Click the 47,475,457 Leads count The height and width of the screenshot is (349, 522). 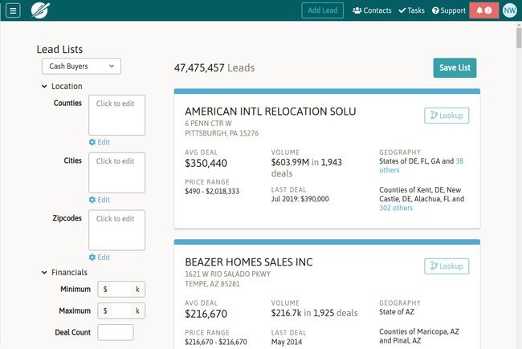pyautogui.click(x=214, y=68)
